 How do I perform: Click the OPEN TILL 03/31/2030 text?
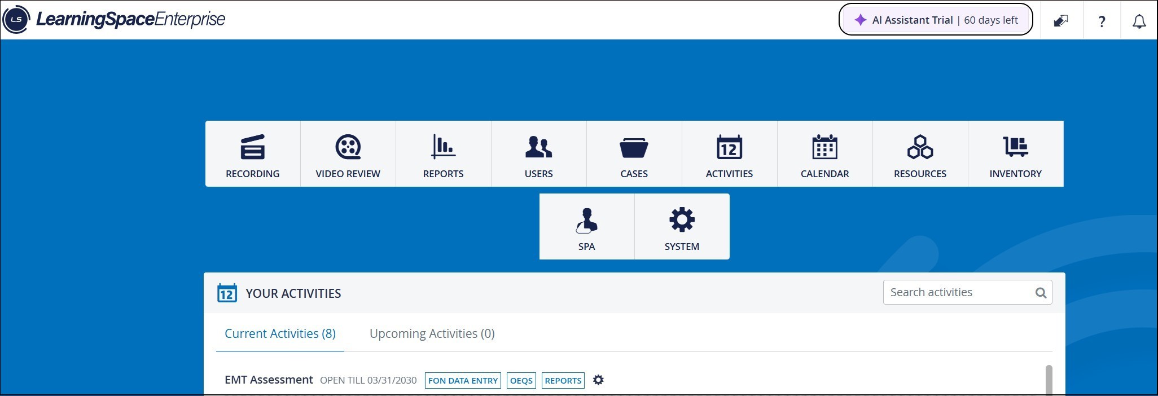click(369, 381)
